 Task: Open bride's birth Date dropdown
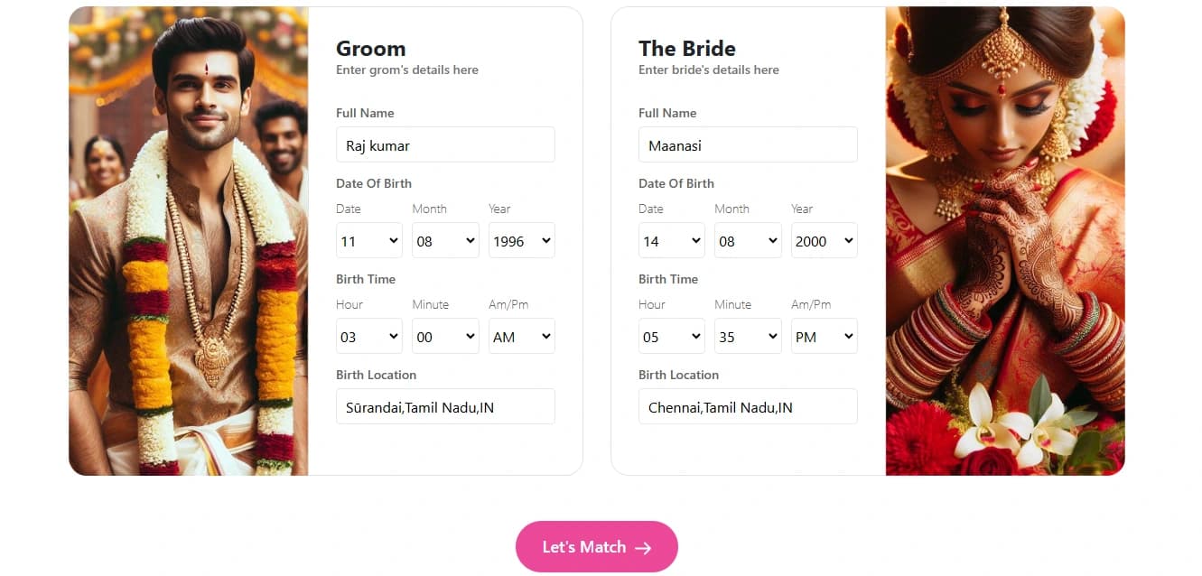click(672, 241)
